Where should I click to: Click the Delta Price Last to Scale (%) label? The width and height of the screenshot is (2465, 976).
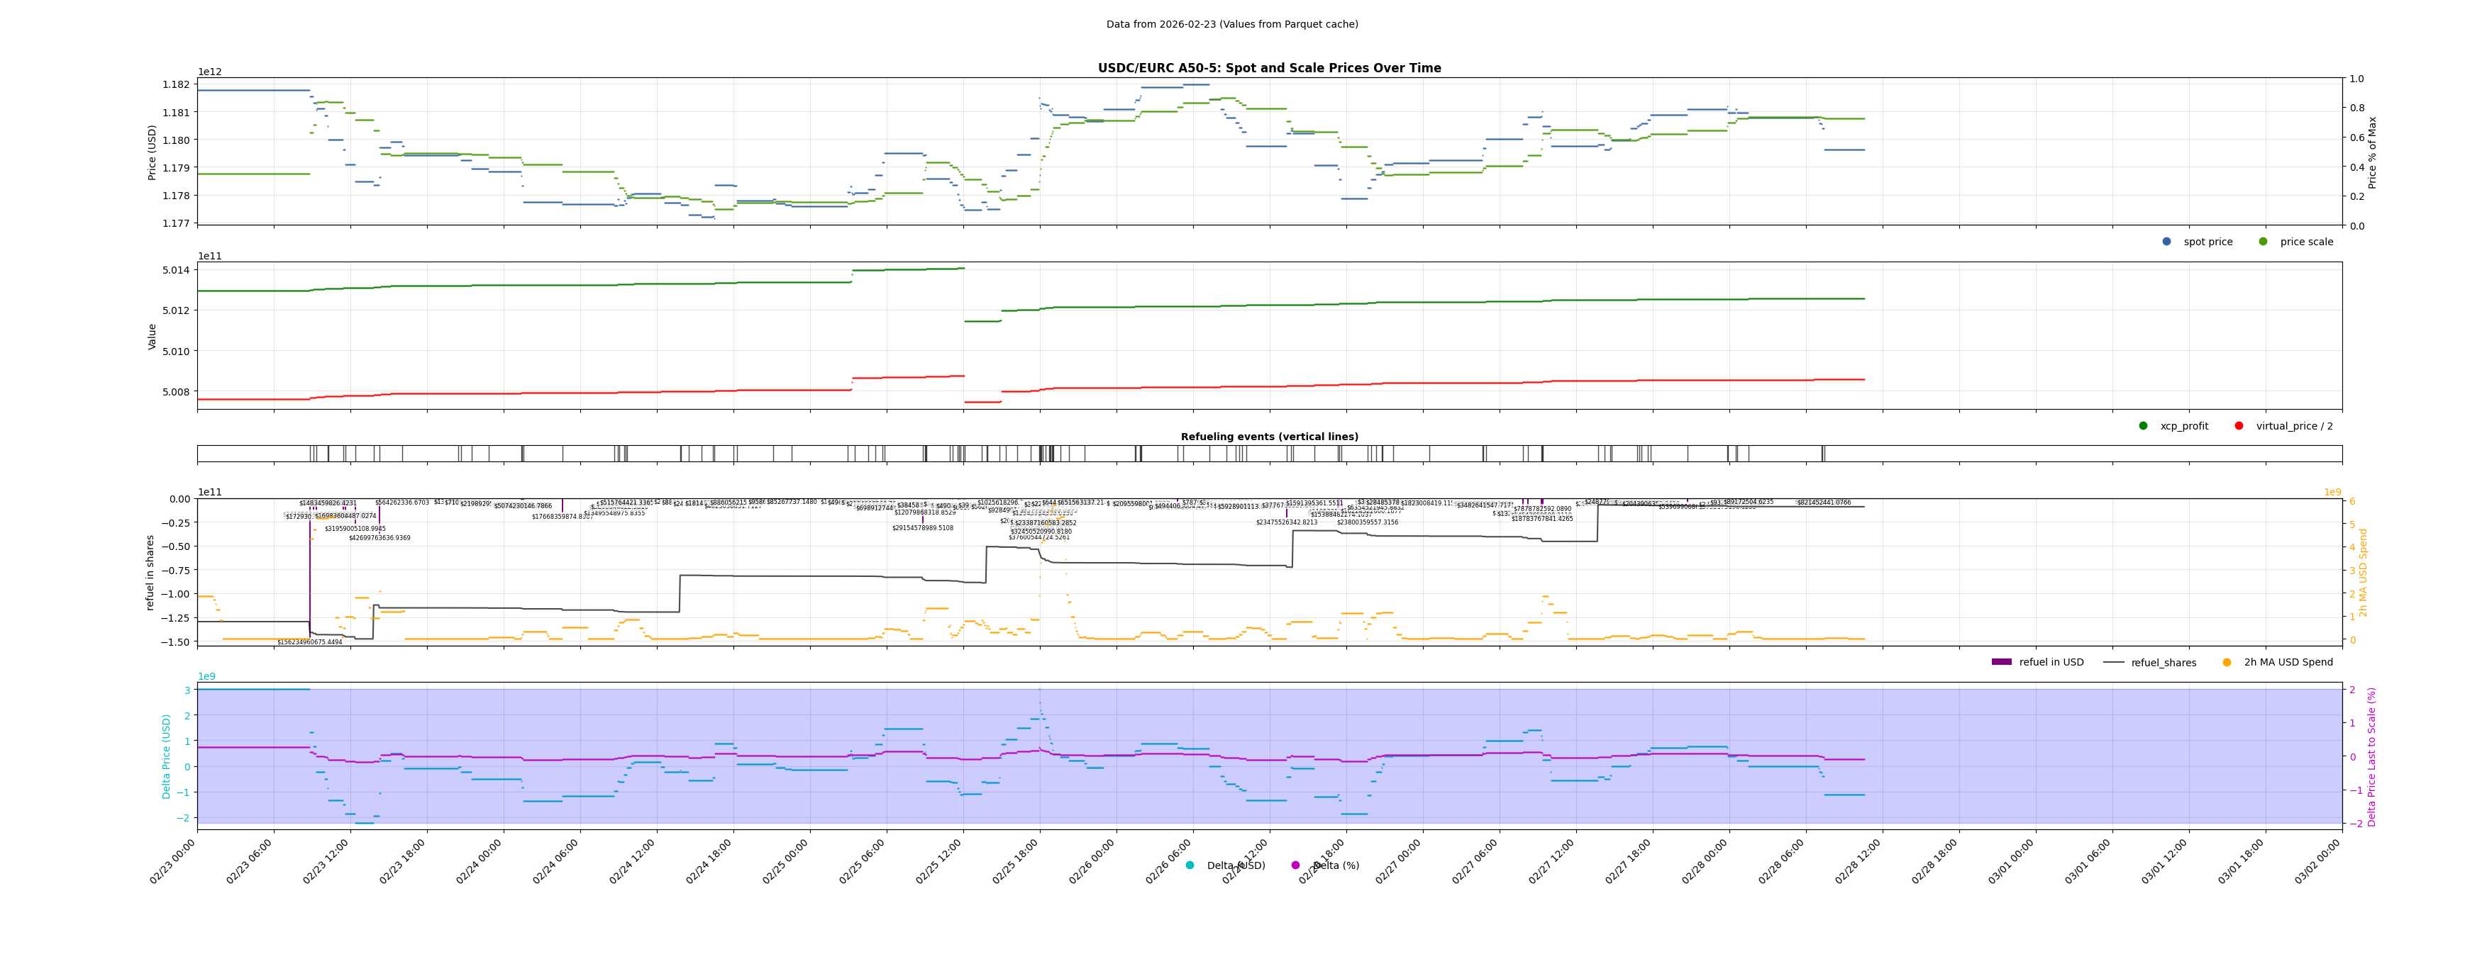click(x=2372, y=756)
